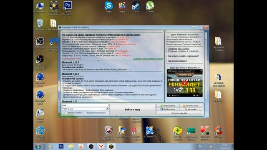Click the 'Войти в игру' button
Viewport: 267px width, 150px height.
tap(132, 110)
